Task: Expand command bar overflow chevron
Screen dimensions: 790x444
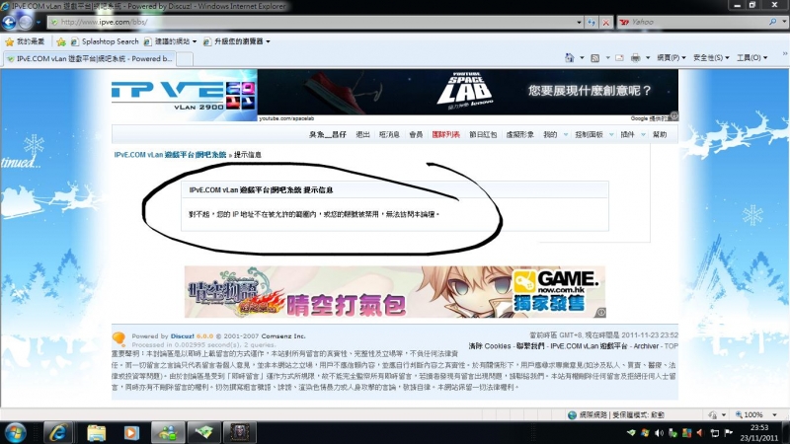Action: (784, 53)
